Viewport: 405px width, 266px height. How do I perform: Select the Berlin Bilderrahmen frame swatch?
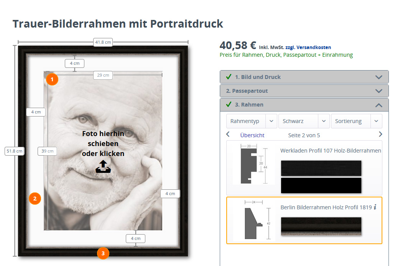(x=321, y=226)
